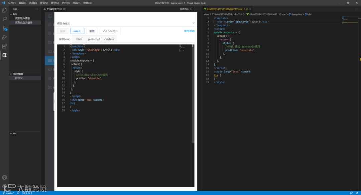361x195 pixels.
Task: Open the 白码 sidebar more actions menu
Action: [37, 9]
